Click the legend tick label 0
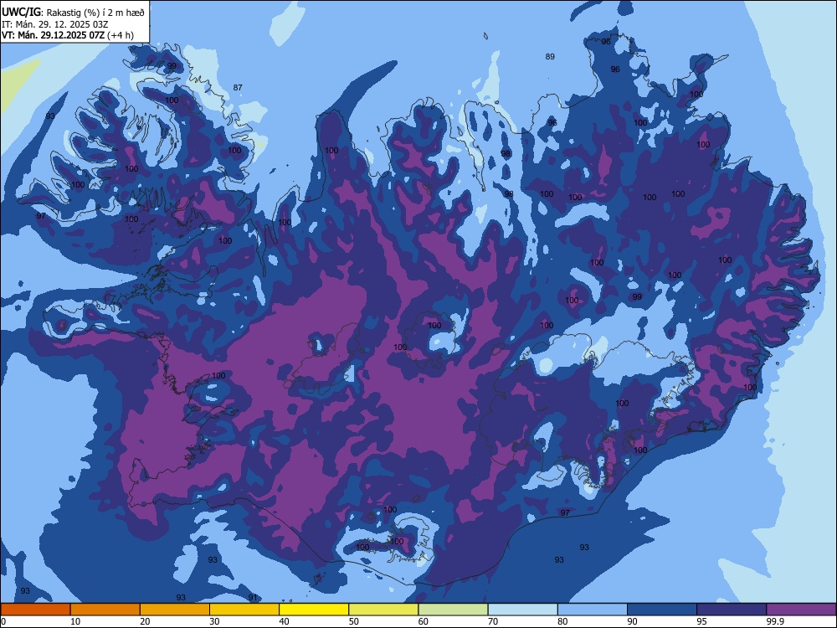Screen dimensions: 837x628 point(3,621)
